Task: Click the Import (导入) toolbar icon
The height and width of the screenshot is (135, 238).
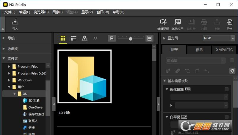Action: pos(15,24)
